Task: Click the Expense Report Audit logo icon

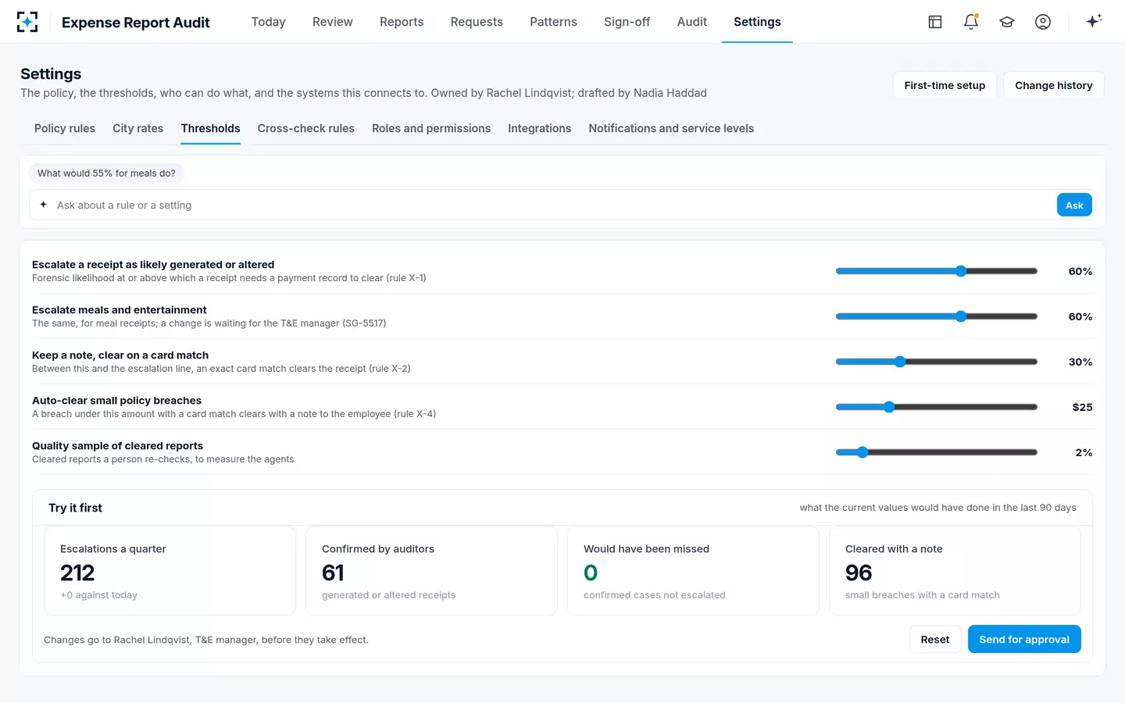Action: [27, 22]
